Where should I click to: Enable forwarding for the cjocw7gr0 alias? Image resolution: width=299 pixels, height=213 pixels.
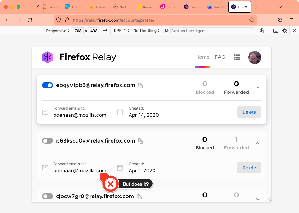pyautogui.click(x=47, y=196)
